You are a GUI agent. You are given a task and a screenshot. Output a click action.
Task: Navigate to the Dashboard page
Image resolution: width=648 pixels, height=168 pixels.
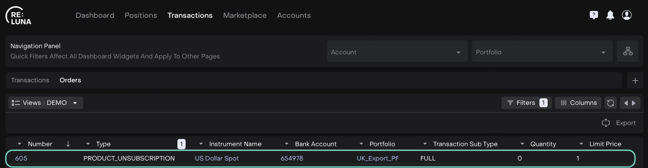pyautogui.click(x=95, y=15)
